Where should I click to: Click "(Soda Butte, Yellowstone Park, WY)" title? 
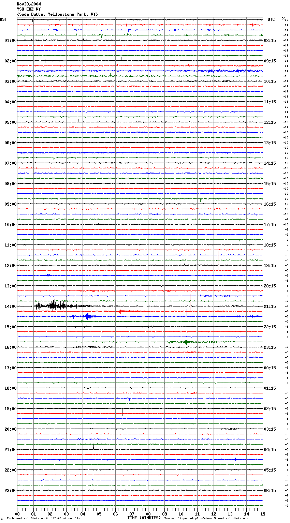[x=57, y=14]
